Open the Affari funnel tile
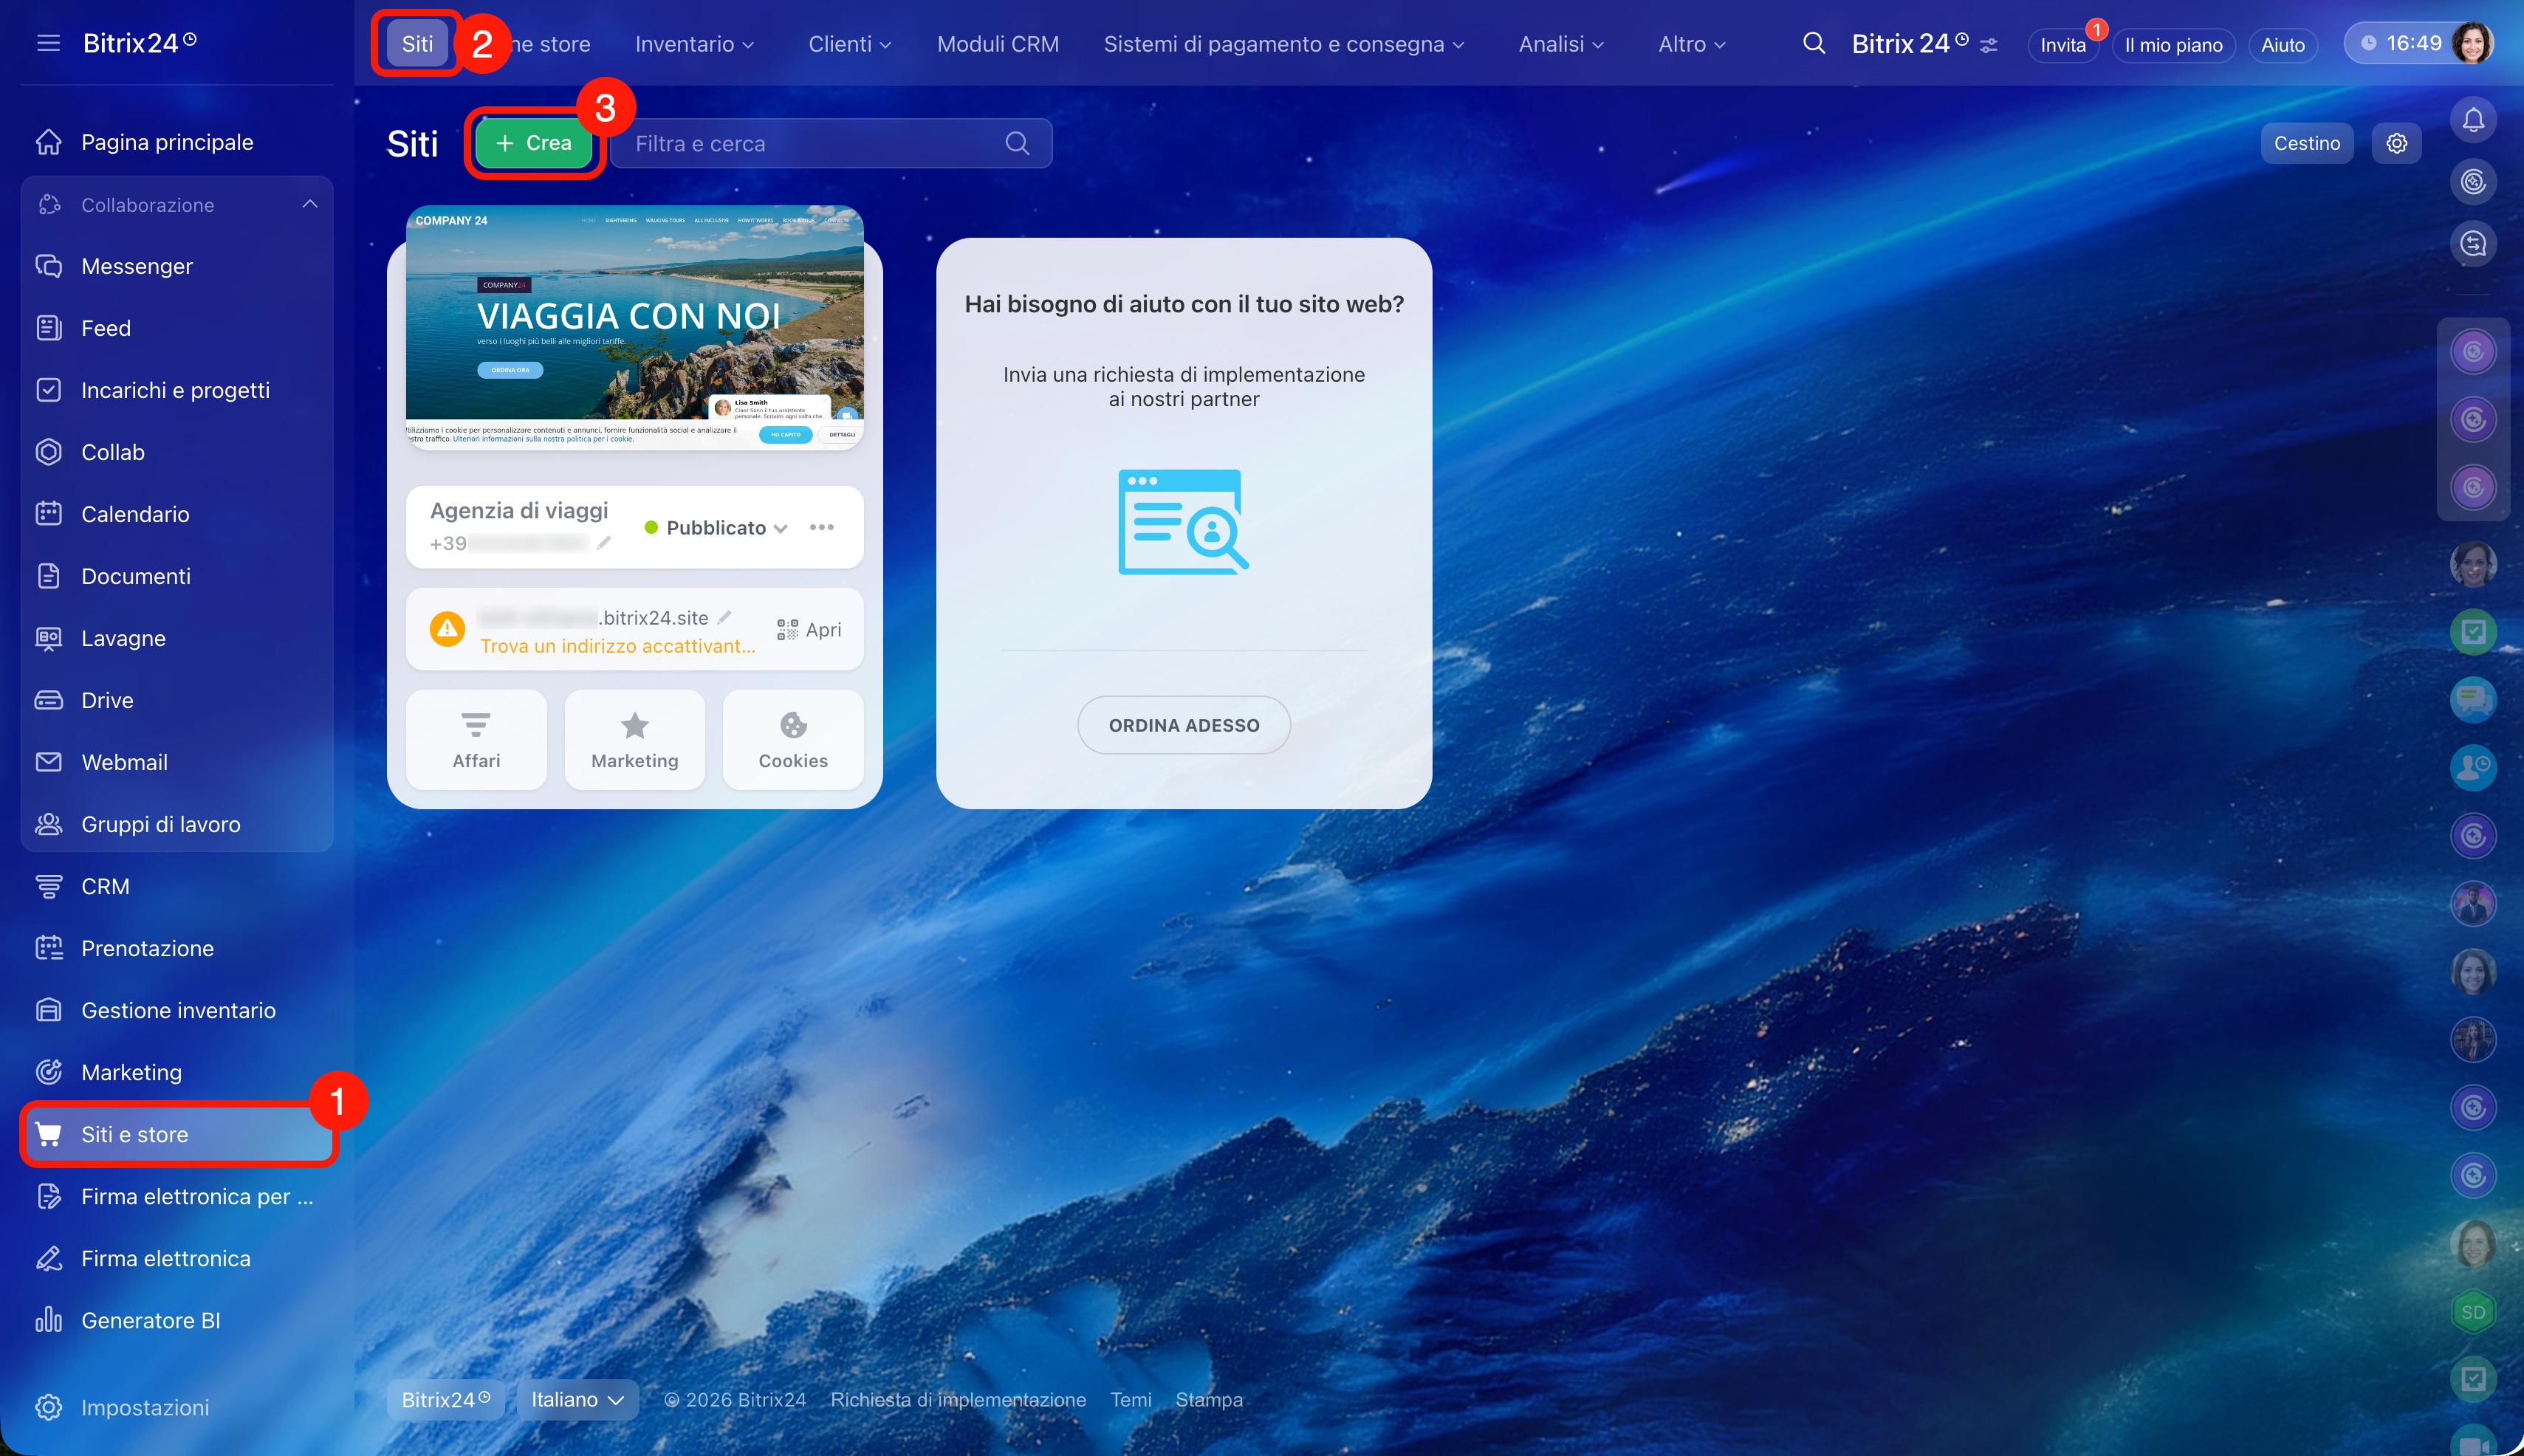The width and height of the screenshot is (2524, 1456). coord(476,739)
